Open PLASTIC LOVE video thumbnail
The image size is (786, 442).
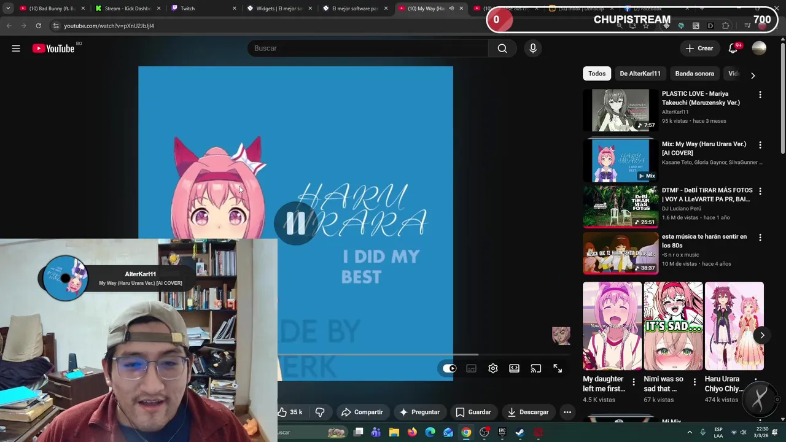[x=620, y=110]
